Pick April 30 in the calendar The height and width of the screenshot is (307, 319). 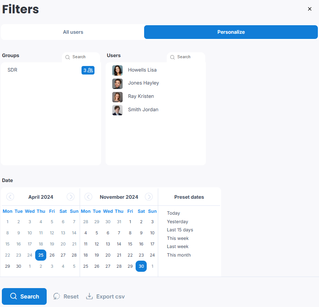click(19, 266)
